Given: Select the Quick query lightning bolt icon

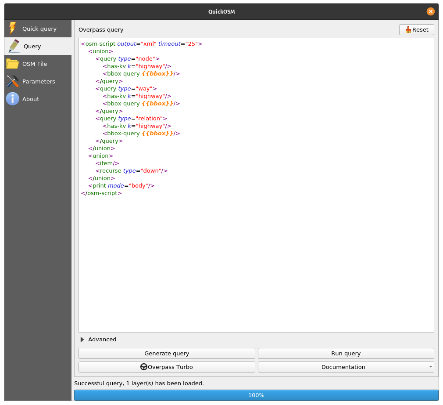Looking at the screenshot, I should [12, 28].
